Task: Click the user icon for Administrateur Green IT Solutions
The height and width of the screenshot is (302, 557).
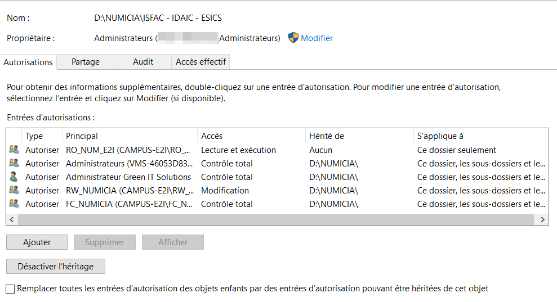Action: point(14,177)
